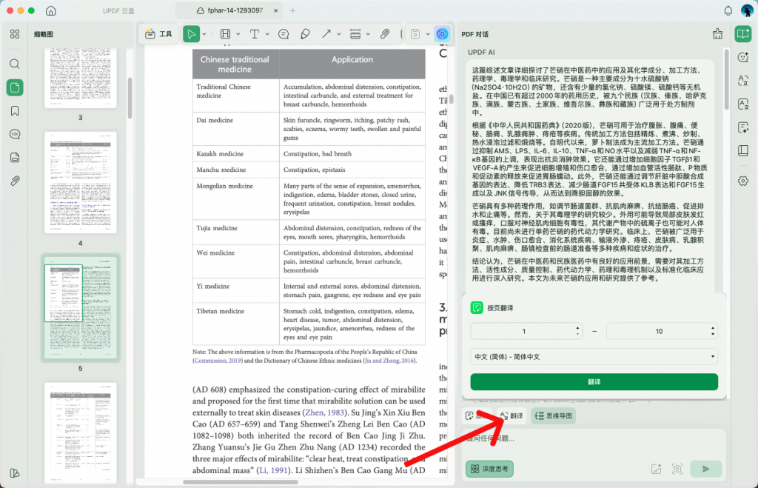Open user profile avatar
The image size is (758, 488).
click(x=748, y=10)
